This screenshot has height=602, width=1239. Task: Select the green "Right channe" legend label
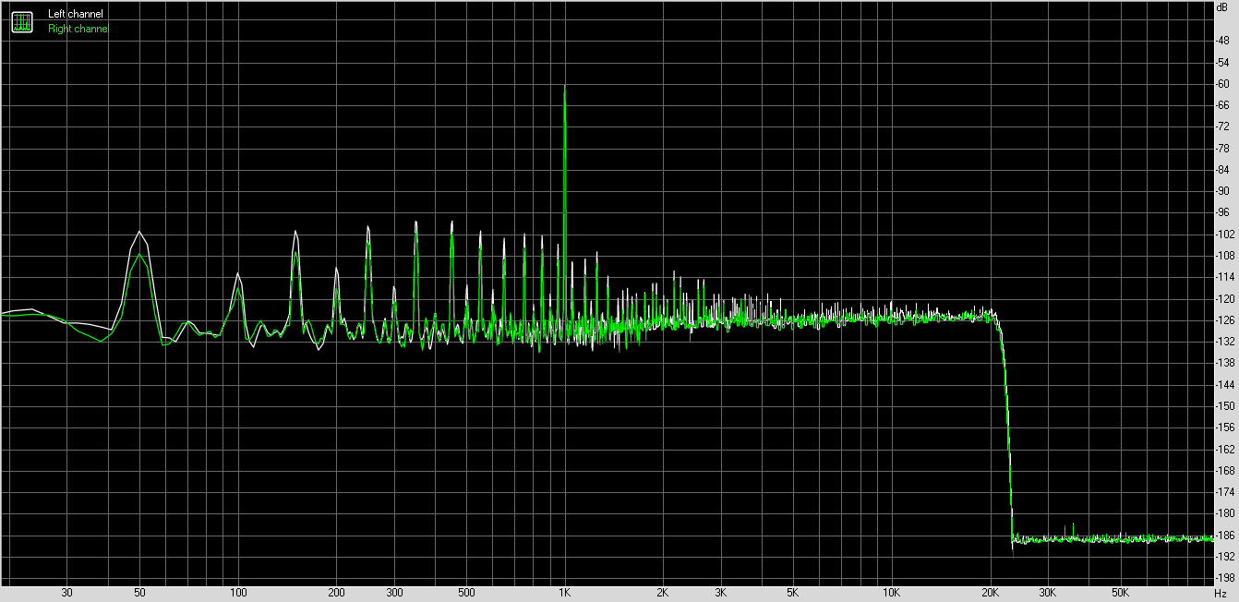point(78,29)
